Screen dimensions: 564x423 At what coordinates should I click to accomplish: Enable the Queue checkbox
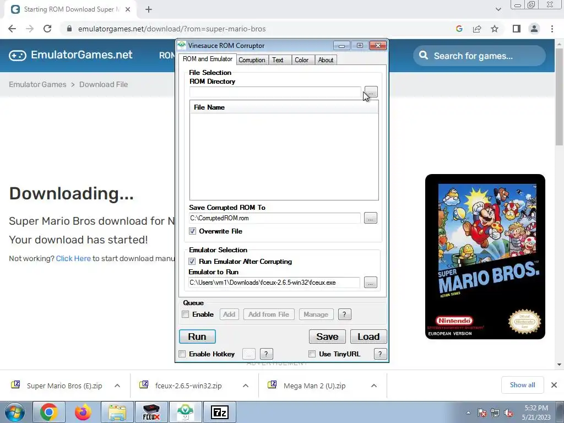pos(186,314)
